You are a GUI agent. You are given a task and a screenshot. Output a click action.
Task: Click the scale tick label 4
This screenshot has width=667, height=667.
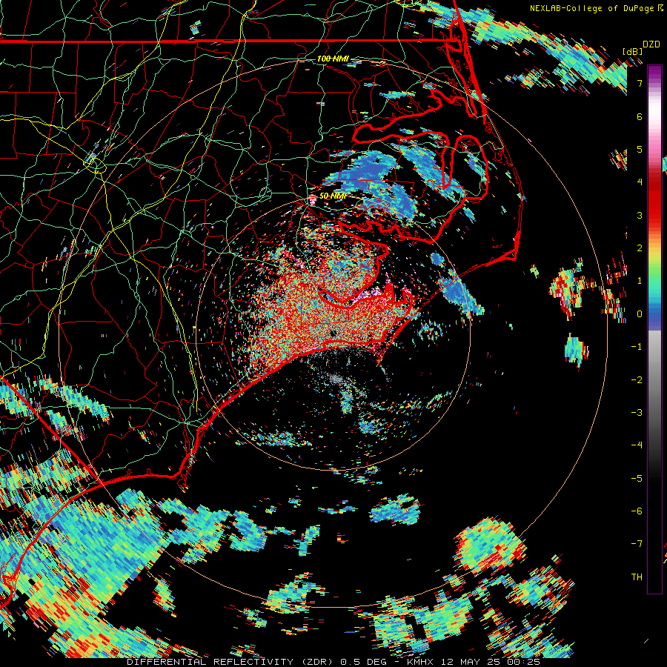pyautogui.click(x=640, y=182)
